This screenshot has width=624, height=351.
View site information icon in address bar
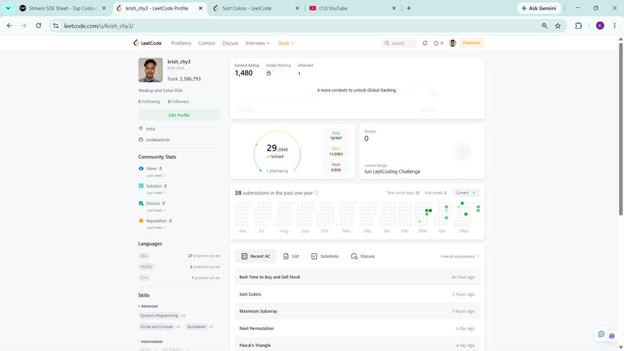point(56,25)
